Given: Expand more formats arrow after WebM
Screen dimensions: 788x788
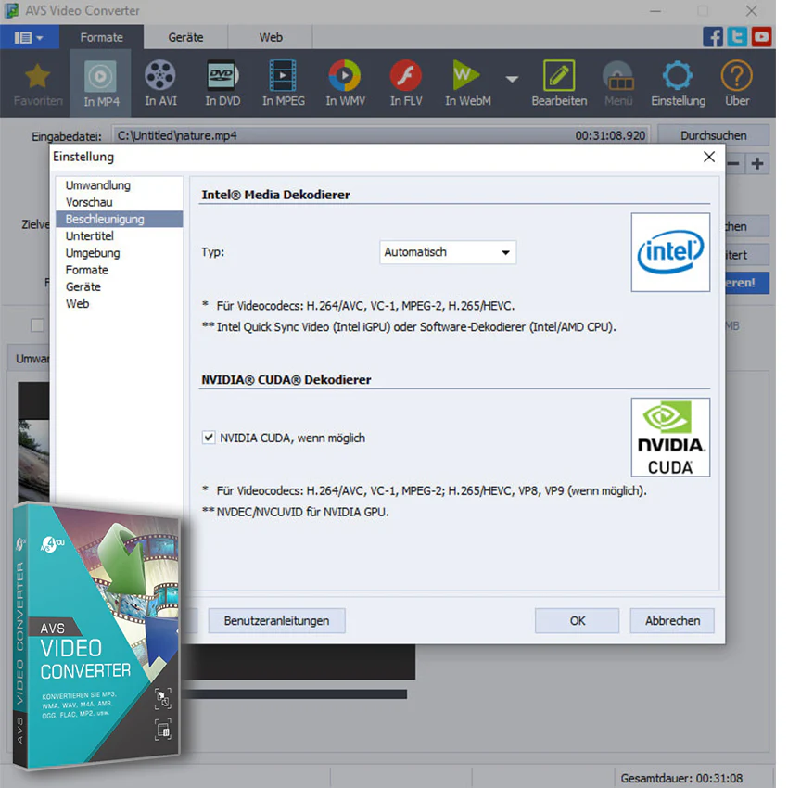Looking at the screenshot, I should 512,80.
